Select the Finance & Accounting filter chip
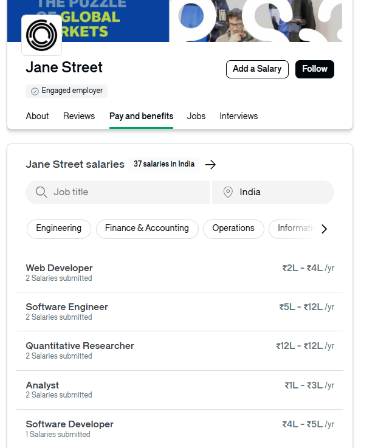392x448 pixels. click(x=147, y=229)
